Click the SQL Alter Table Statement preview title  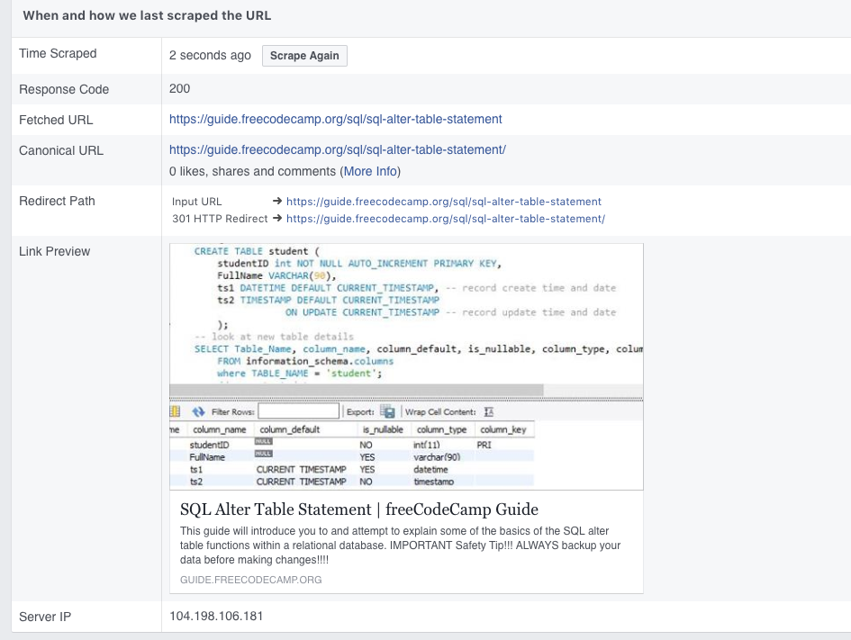pos(359,509)
